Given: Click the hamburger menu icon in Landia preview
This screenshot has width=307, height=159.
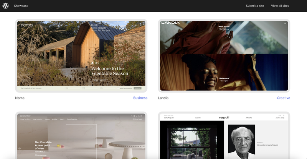Looking at the screenshot, I should pos(285,23).
